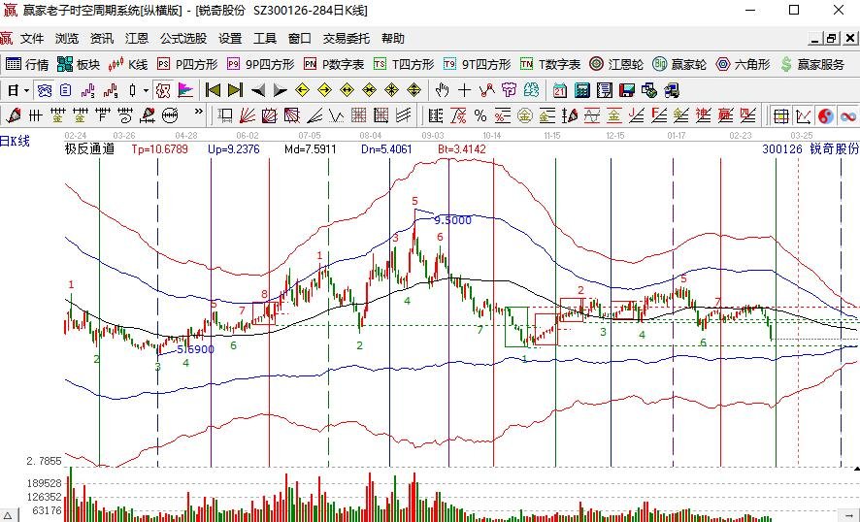Viewport: 860px width, 522px height.
Task: Open the 江恩 menu
Action: coord(137,39)
